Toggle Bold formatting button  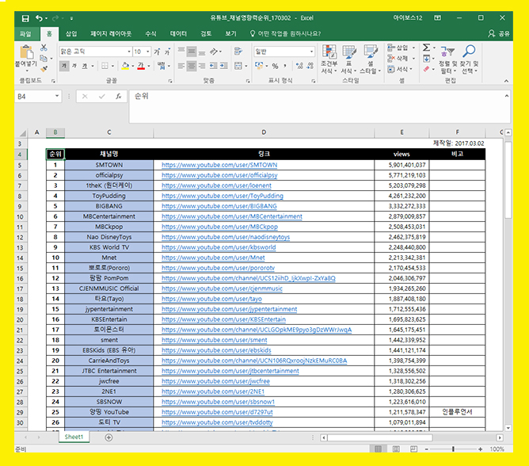coord(64,66)
